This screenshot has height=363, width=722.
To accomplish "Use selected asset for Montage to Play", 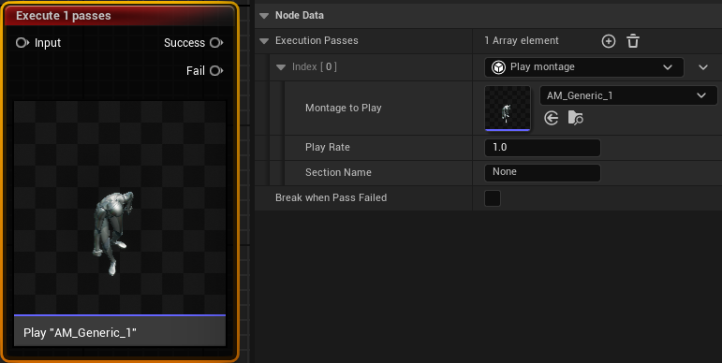I will (x=552, y=118).
